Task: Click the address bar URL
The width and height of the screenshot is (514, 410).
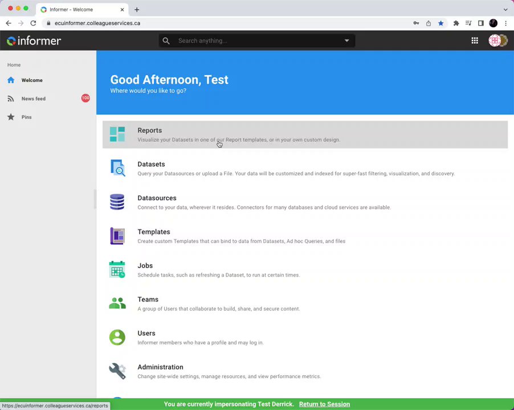Action: [x=97, y=23]
